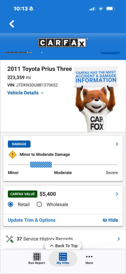126x274 pixels.
Task: Open Damage details chevron
Action: (117, 144)
